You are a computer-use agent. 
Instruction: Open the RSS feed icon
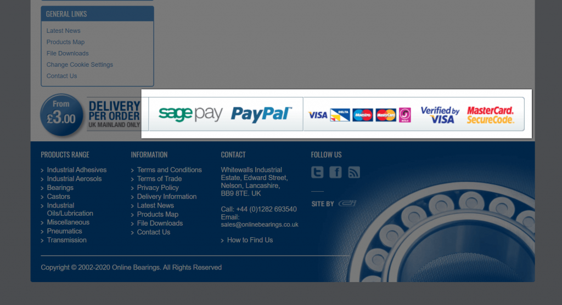pyautogui.click(x=354, y=172)
